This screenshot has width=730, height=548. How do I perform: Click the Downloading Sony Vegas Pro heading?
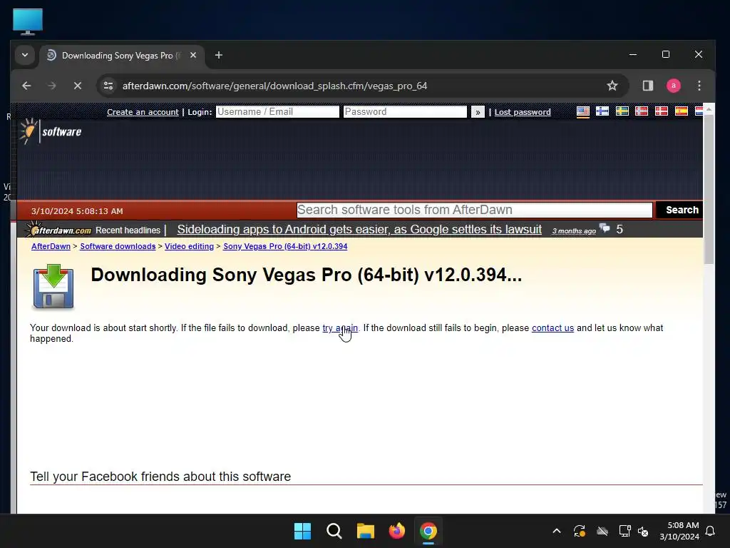coord(307,275)
